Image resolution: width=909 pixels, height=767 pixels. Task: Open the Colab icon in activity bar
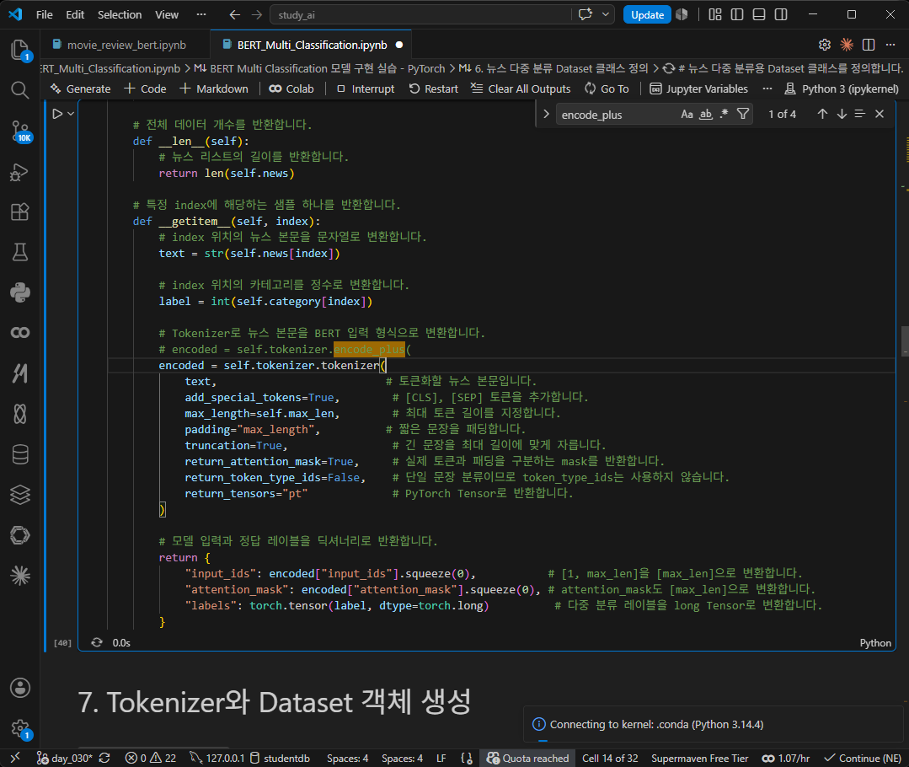(19, 332)
